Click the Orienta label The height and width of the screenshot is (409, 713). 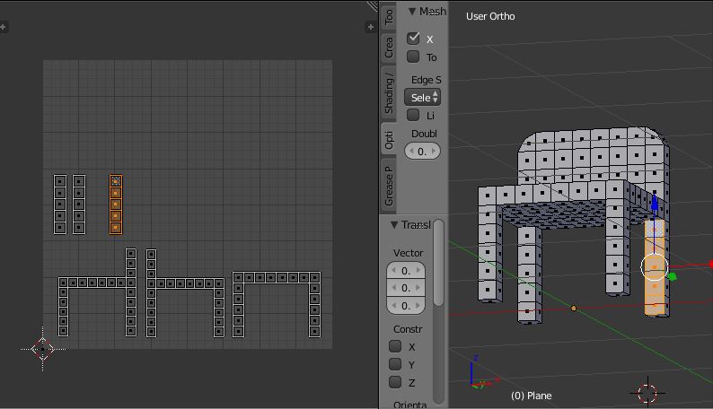point(409,405)
